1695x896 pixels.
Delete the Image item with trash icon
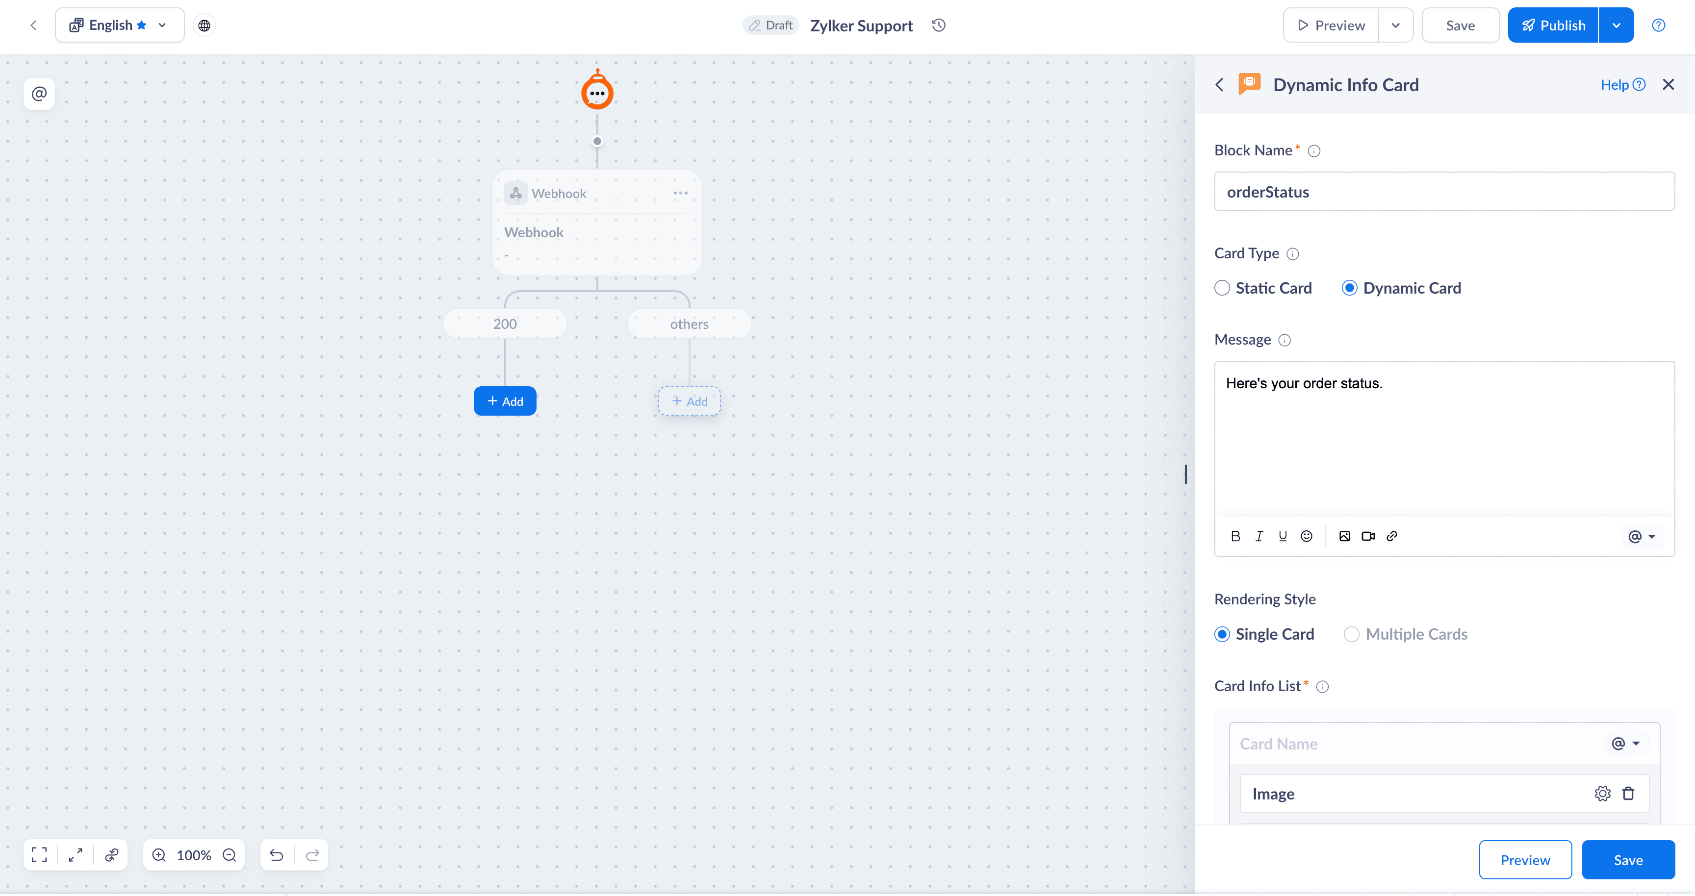(x=1628, y=794)
